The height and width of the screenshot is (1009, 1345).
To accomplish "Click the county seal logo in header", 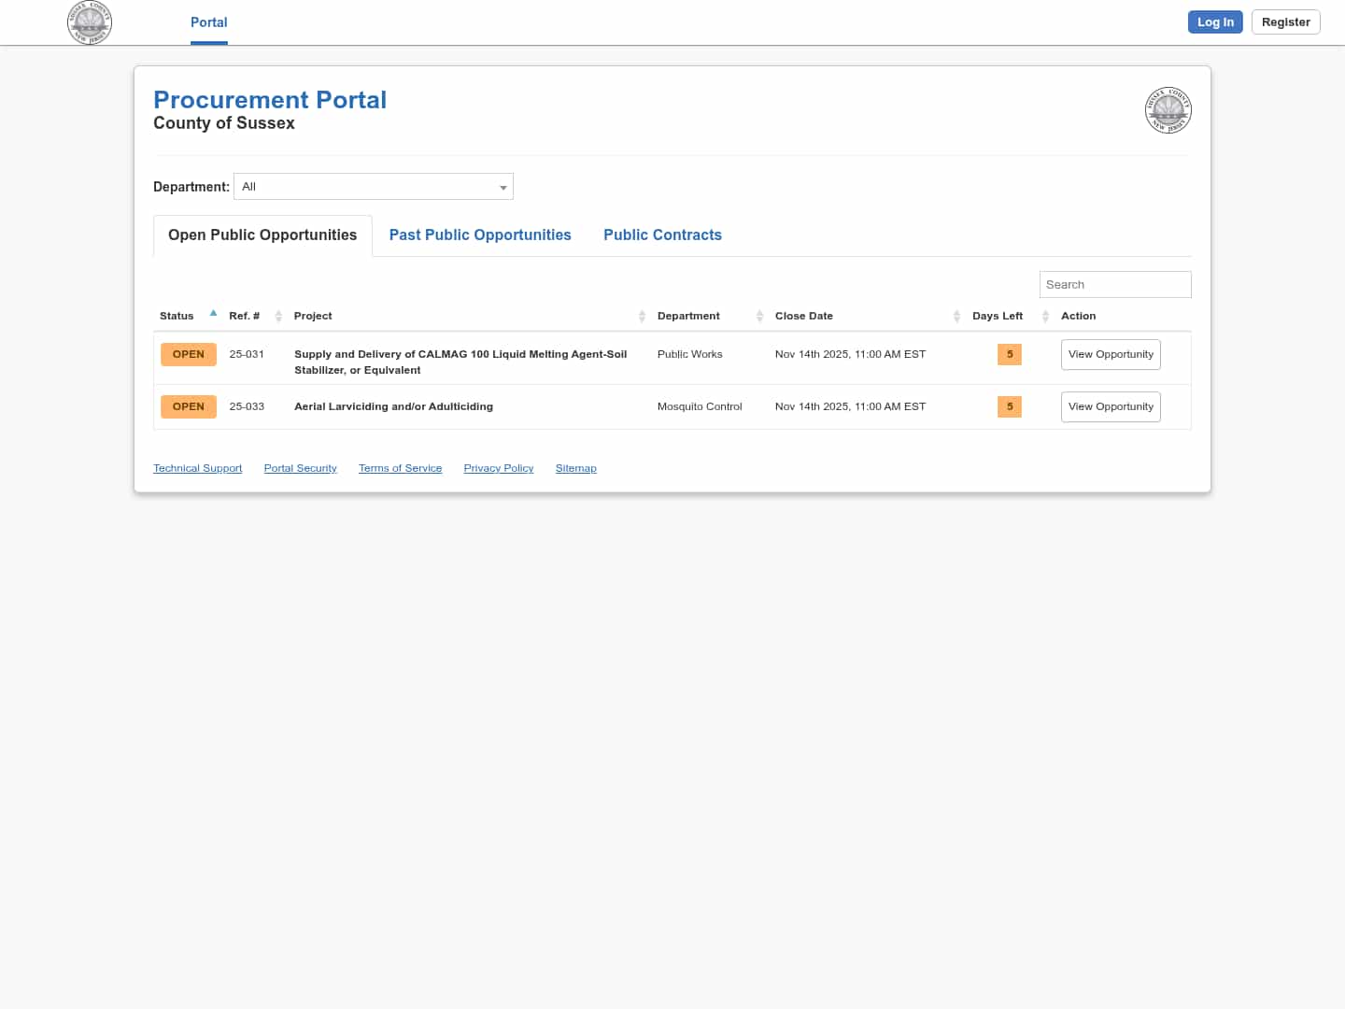I will (90, 22).
